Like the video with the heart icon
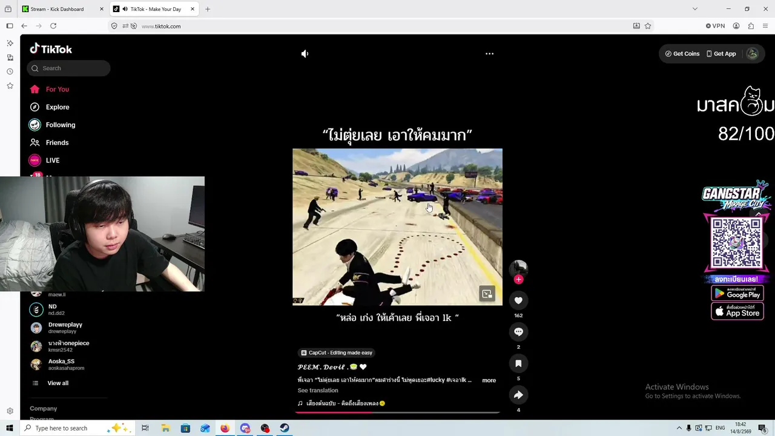The image size is (775, 436). (518, 300)
